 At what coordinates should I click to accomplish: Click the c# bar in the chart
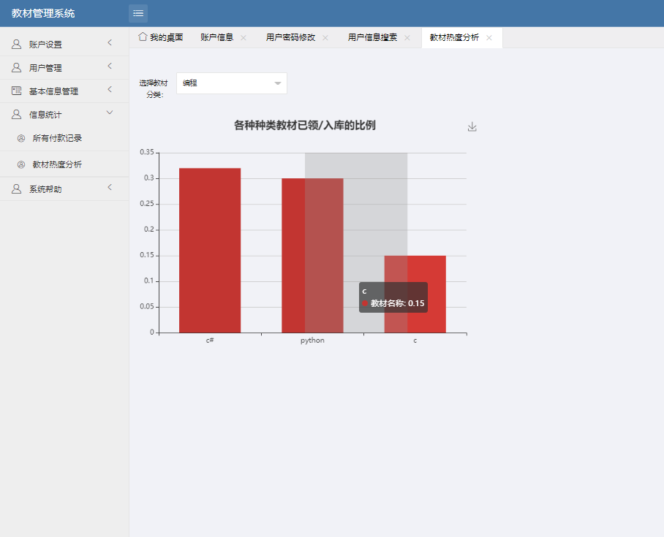click(x=210, y=251)
